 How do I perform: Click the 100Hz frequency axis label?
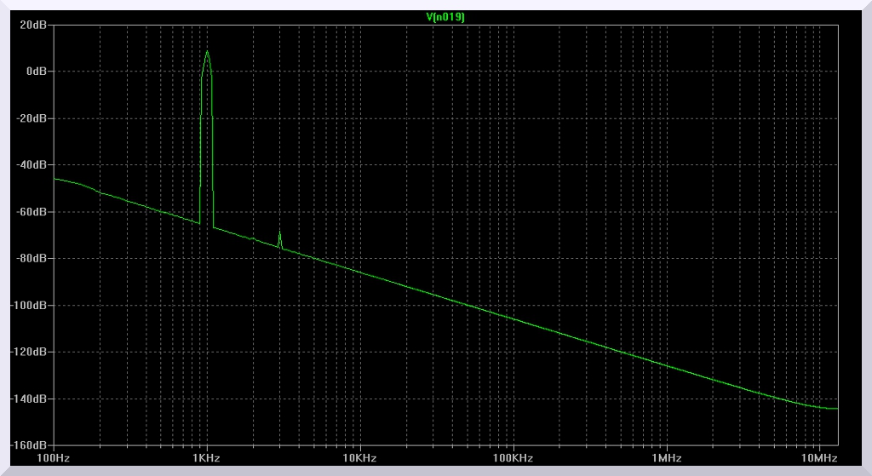[54, 458]
